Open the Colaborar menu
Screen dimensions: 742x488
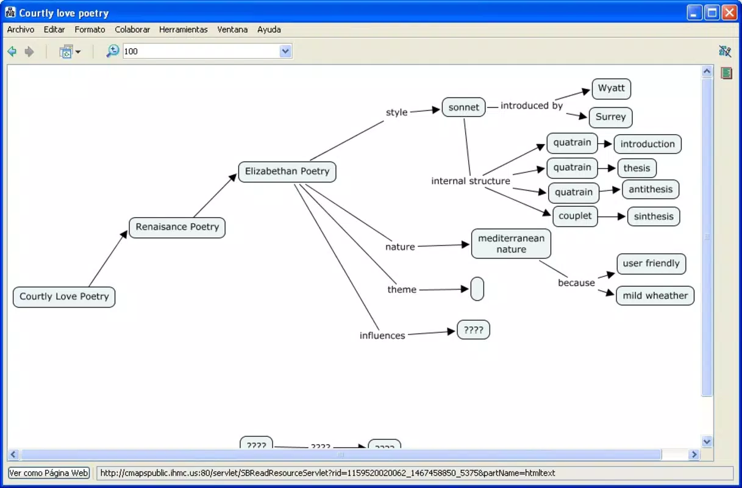coord(132,29)
